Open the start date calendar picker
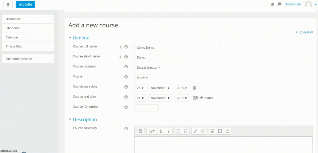 point(195,88)
